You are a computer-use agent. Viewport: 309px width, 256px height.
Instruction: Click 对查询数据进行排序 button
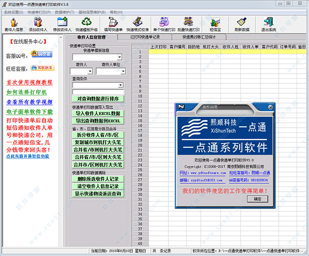point(98,98)
